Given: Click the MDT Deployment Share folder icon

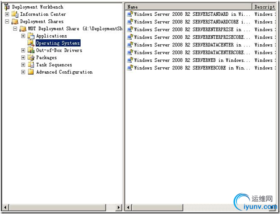Looking at the screenshot, I should click(23, 28).
